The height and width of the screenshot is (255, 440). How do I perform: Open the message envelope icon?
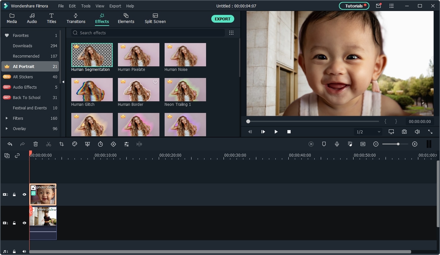378,6
